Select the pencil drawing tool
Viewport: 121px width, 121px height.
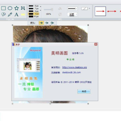(10, 14)
